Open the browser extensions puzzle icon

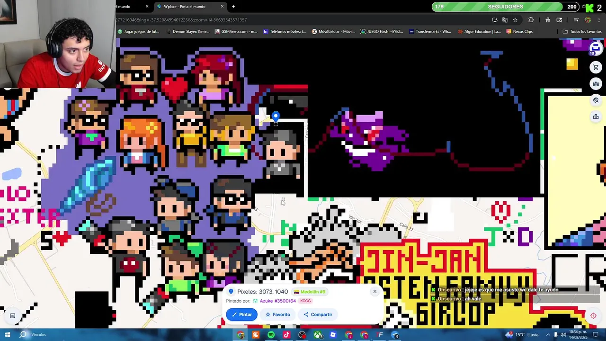[531, 20]
